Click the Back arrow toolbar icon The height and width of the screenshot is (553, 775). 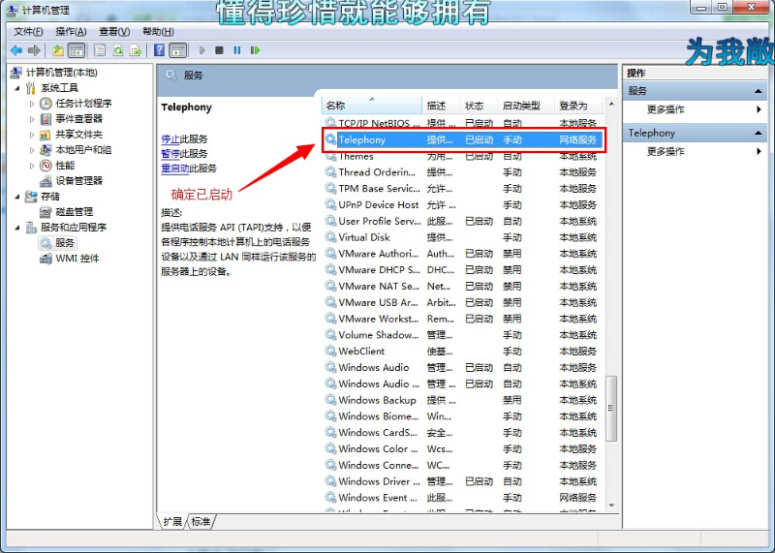click(x=15, y=50)
